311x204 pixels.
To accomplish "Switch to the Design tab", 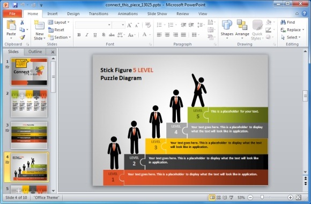I will pos(73,14).
